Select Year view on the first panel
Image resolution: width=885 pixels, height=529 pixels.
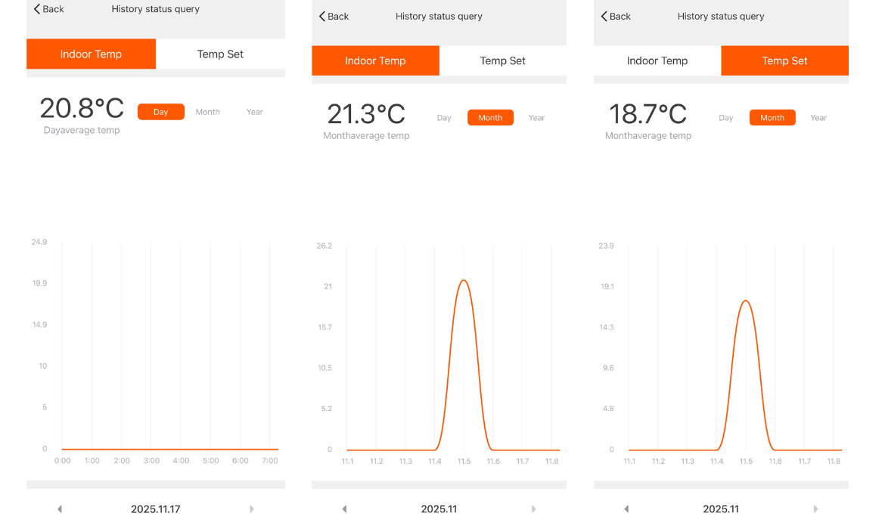click(x=254, y=111)
